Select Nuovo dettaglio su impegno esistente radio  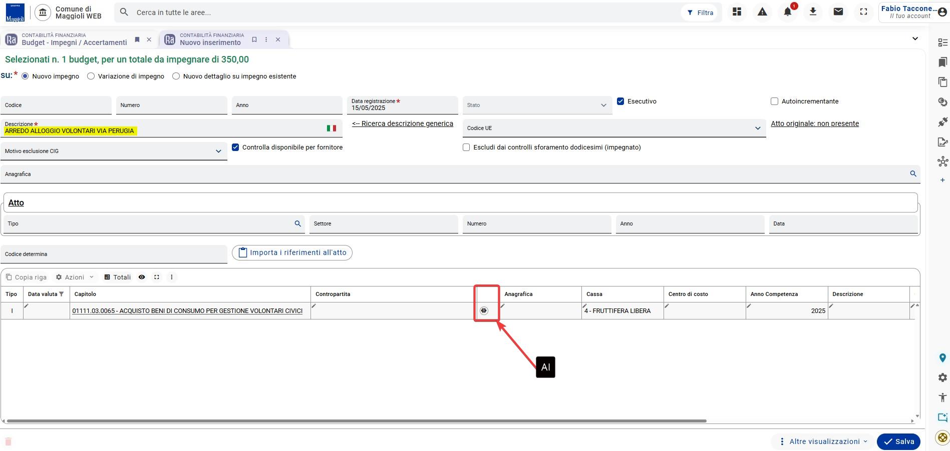(x=176, y=76)
